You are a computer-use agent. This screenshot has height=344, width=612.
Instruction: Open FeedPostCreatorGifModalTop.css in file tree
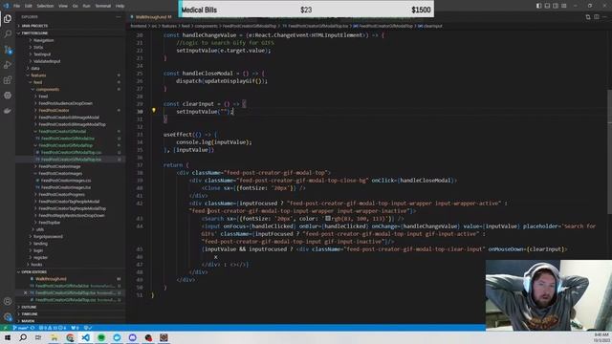(x=71, y=153)
